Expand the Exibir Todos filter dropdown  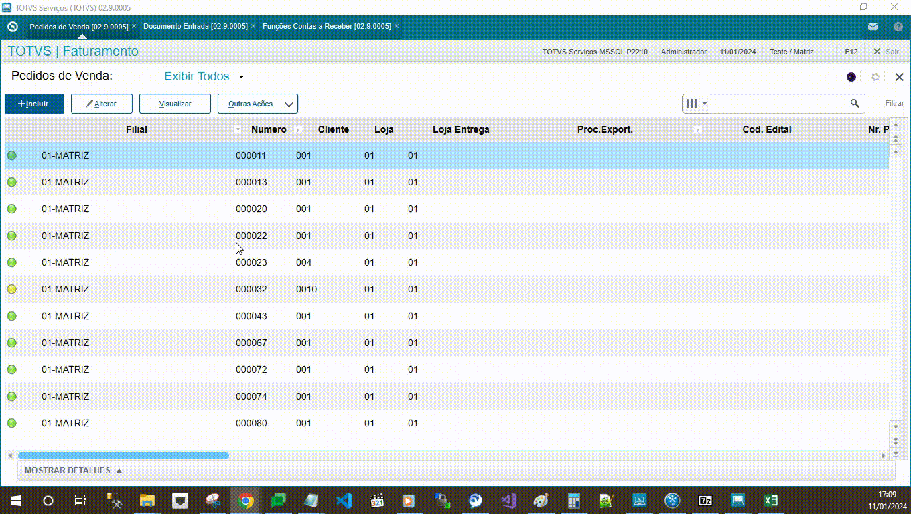[x=241, y=77]
